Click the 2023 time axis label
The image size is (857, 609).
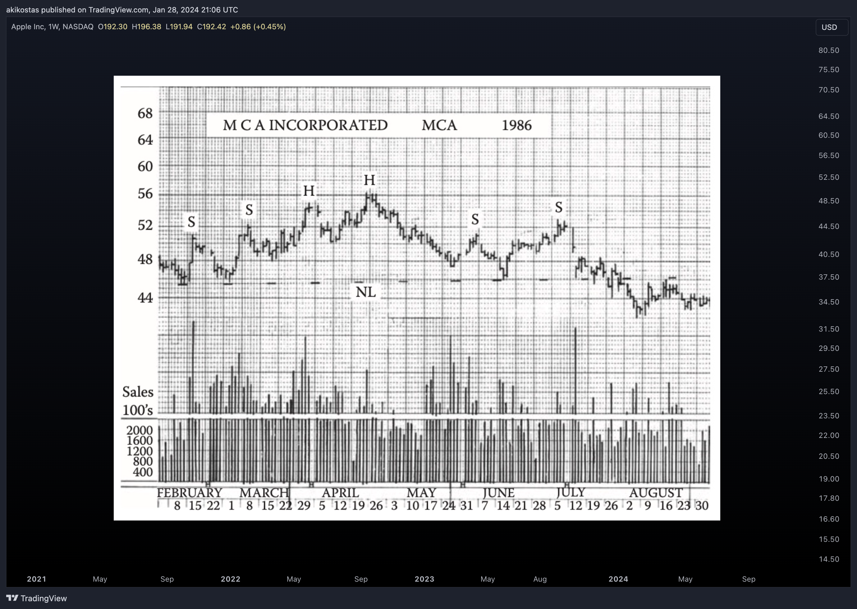(424, 579)
